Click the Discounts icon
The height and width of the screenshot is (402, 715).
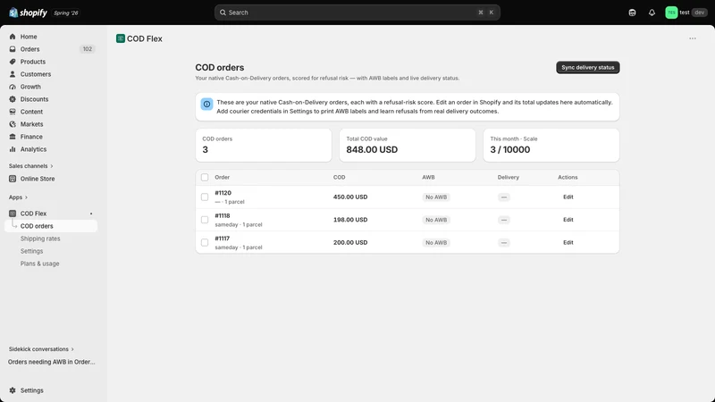click(13, 99)
